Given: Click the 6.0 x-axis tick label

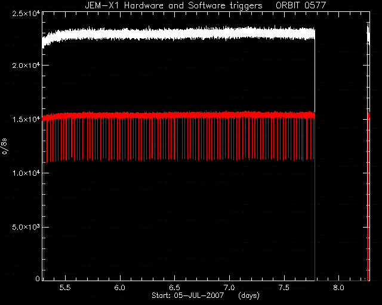Looking at the screenshot, I should click(120, 288).
